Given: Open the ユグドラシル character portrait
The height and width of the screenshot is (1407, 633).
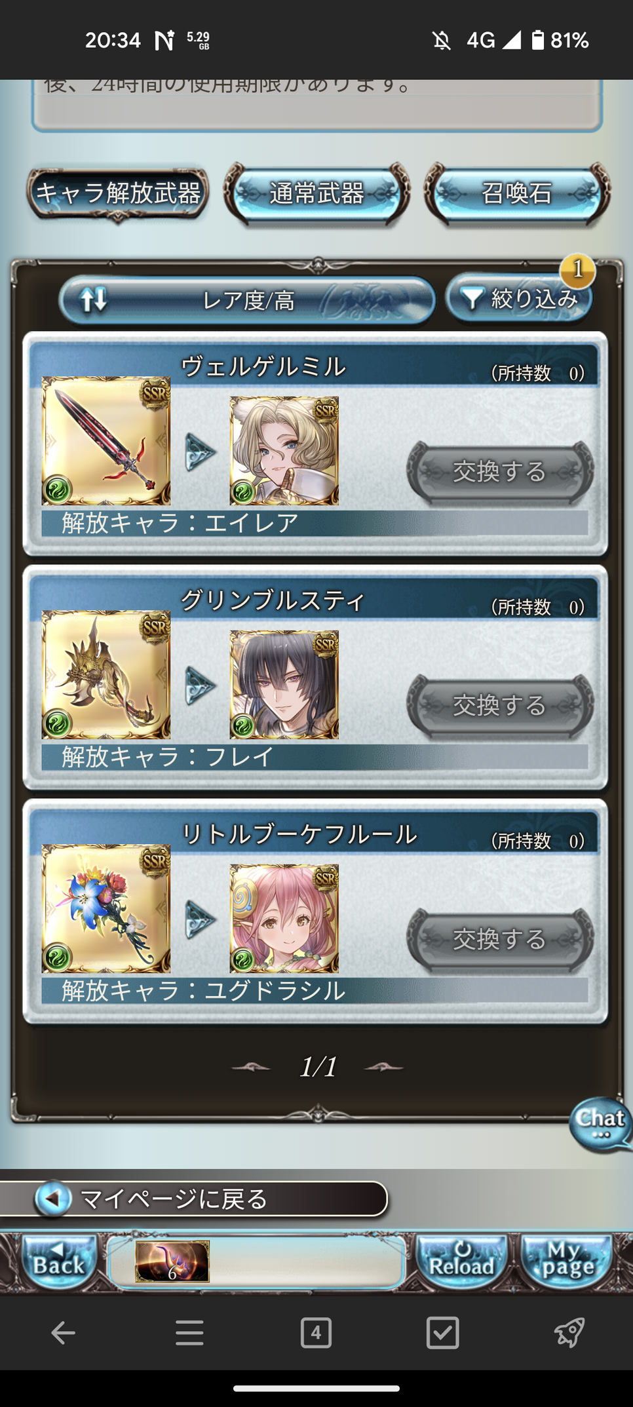Looking at the screenshot, I should point(284,918).
